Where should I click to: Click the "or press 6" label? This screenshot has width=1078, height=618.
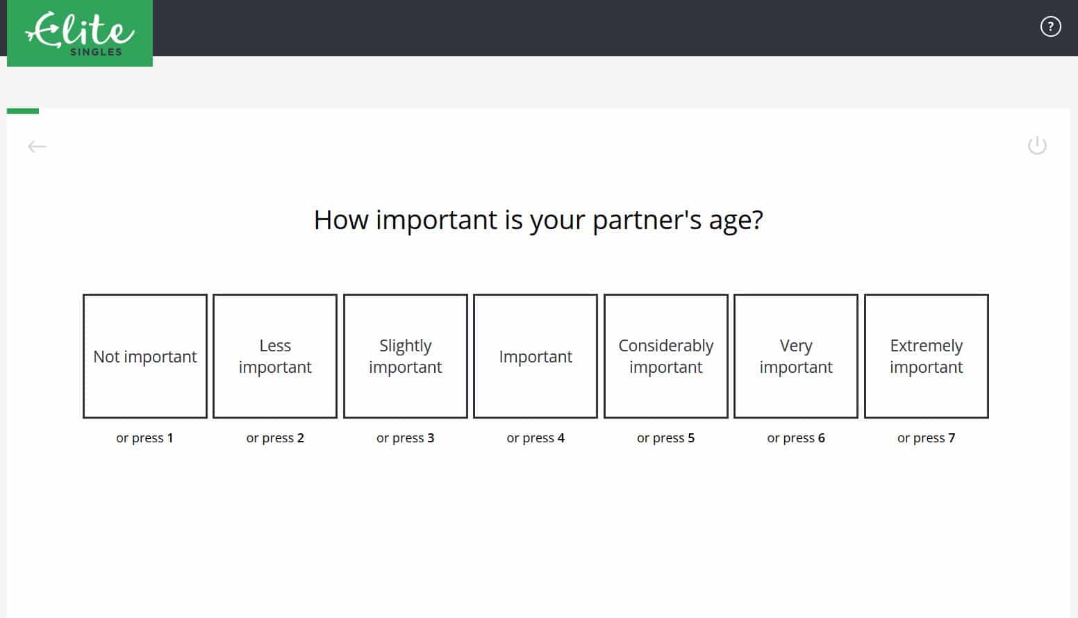(x=796, y=438)
